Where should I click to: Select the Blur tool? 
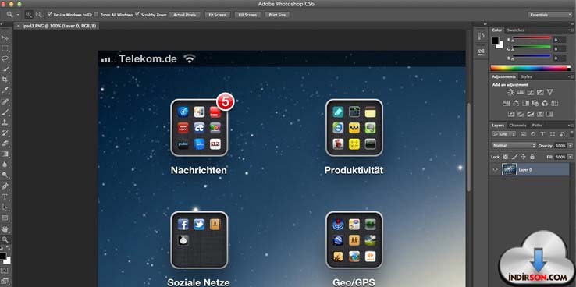click(x=5, y=165)
